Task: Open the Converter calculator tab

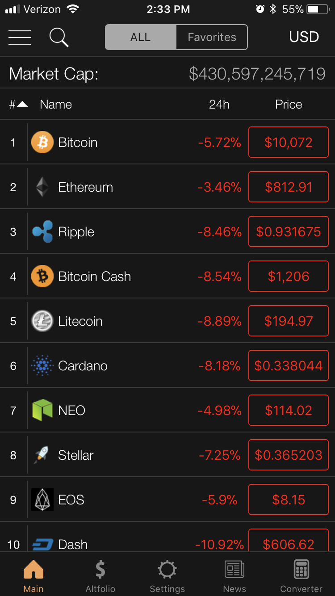Action: [x=301, y=576]
